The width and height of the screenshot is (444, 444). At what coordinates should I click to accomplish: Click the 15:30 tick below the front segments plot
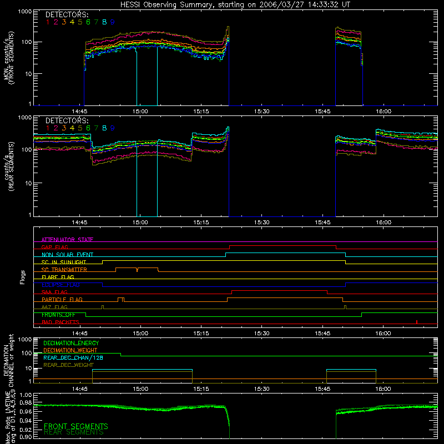pos(261,112)
